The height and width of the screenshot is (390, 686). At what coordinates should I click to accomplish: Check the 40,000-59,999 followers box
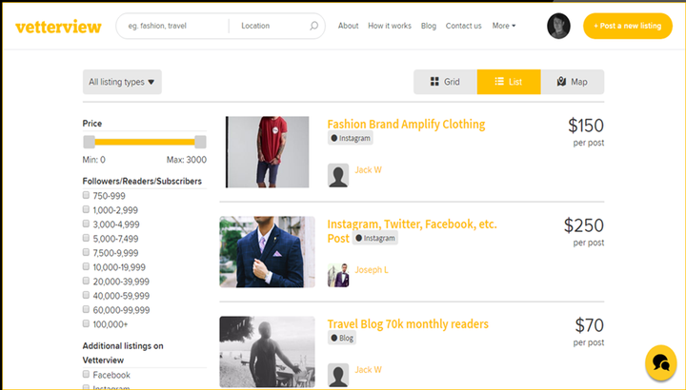coord(86,295)
